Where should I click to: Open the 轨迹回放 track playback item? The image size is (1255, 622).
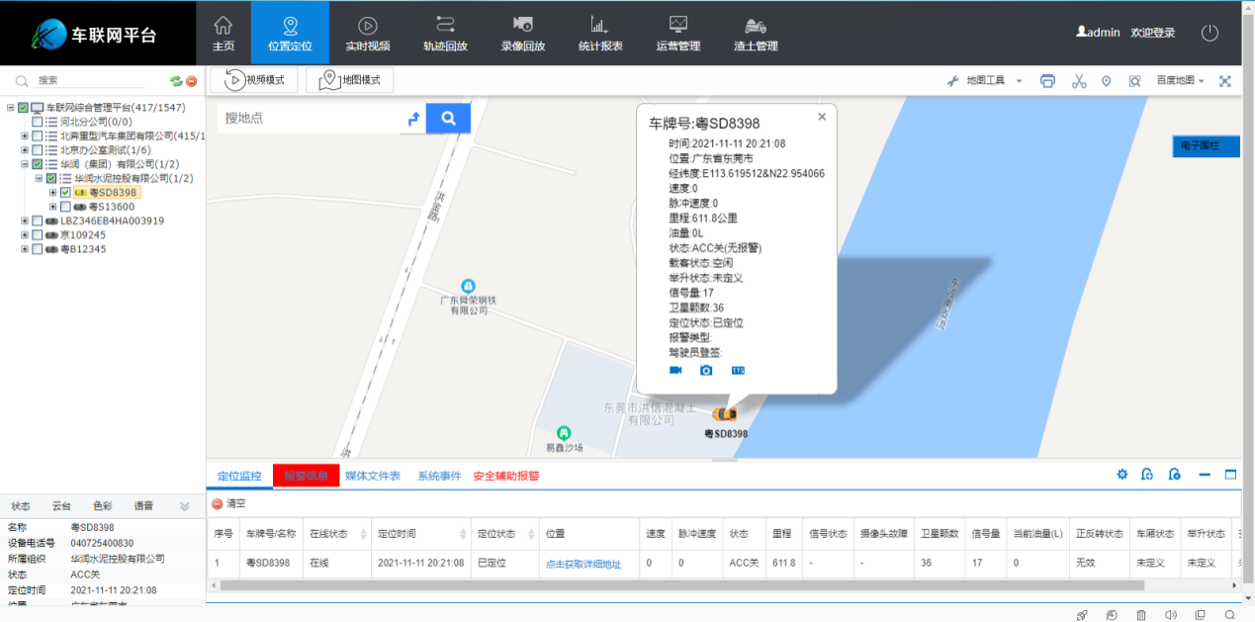pyautogui.click(x=445, y=33)
